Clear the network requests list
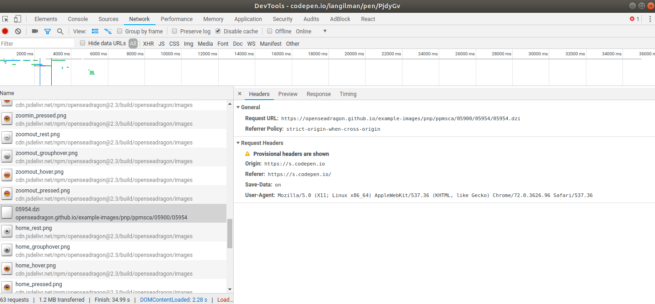The image size is (655, 304). click(18, 31)
